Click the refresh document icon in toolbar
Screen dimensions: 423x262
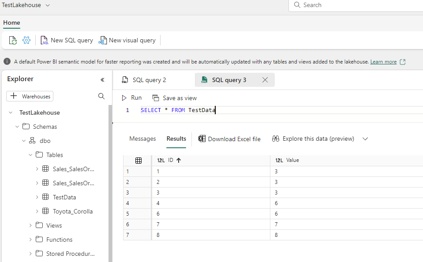13,40
